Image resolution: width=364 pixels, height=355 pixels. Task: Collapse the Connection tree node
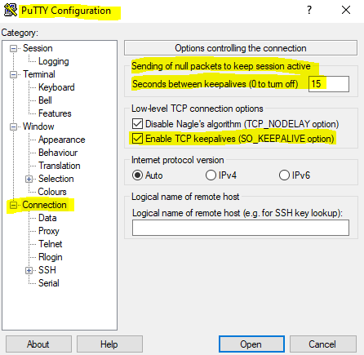pos(13,205)
